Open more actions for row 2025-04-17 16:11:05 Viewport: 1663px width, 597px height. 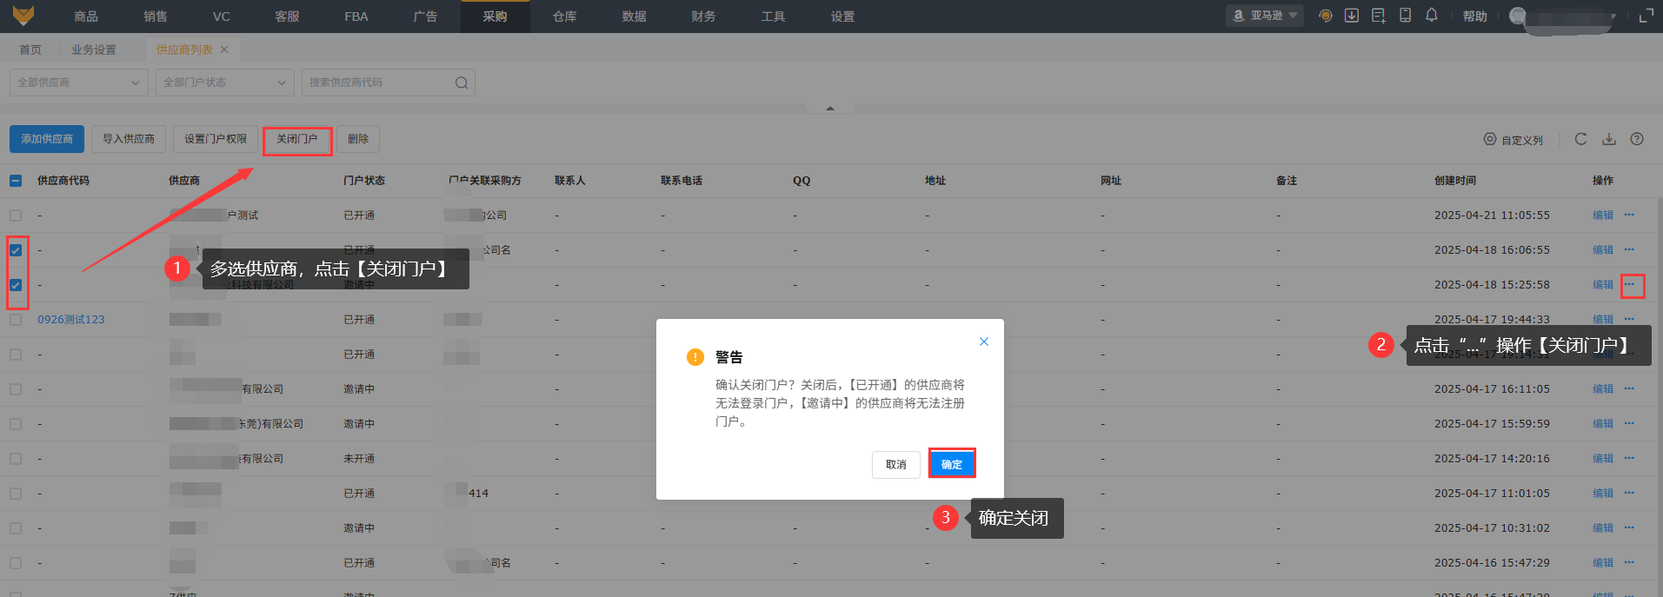pyautogui.click(x=1629, y=388)
